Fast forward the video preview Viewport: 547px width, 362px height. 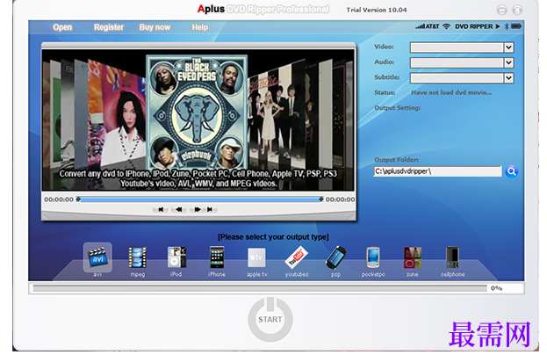tap(197, 209)
